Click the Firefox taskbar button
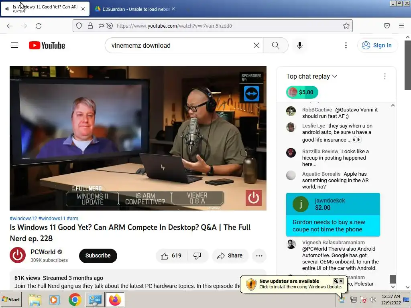The width and height of the screenshot is (411, 308). (x=115, y=300)
